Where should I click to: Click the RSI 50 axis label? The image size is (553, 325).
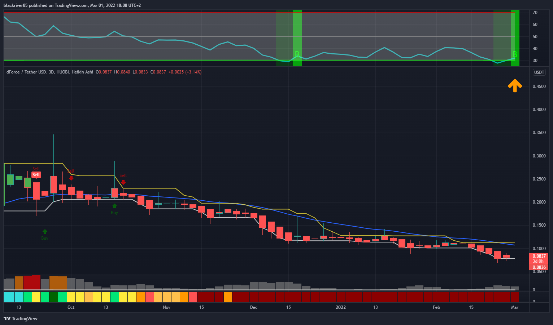(535, 37)
